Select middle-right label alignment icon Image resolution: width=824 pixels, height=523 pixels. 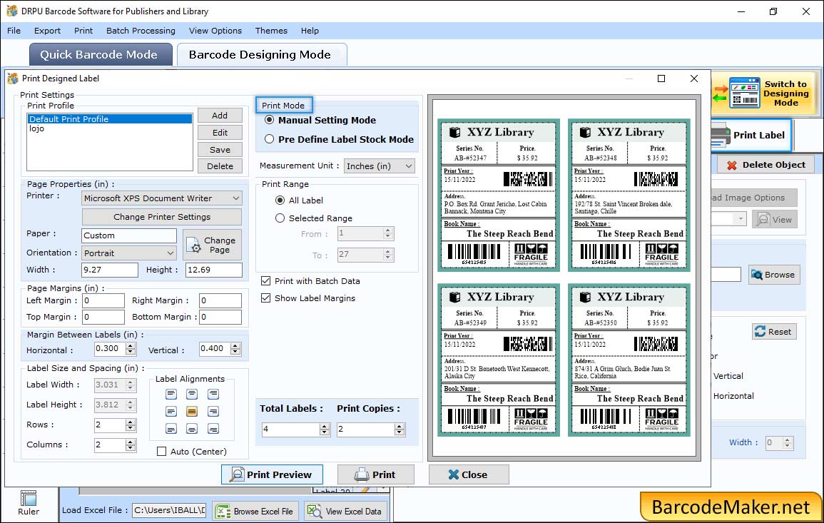click(x=213, y=412)
